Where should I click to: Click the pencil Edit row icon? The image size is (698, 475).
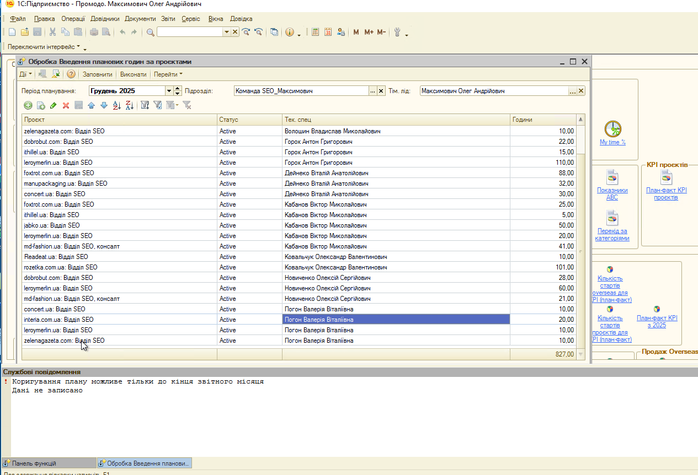(53, 105)
